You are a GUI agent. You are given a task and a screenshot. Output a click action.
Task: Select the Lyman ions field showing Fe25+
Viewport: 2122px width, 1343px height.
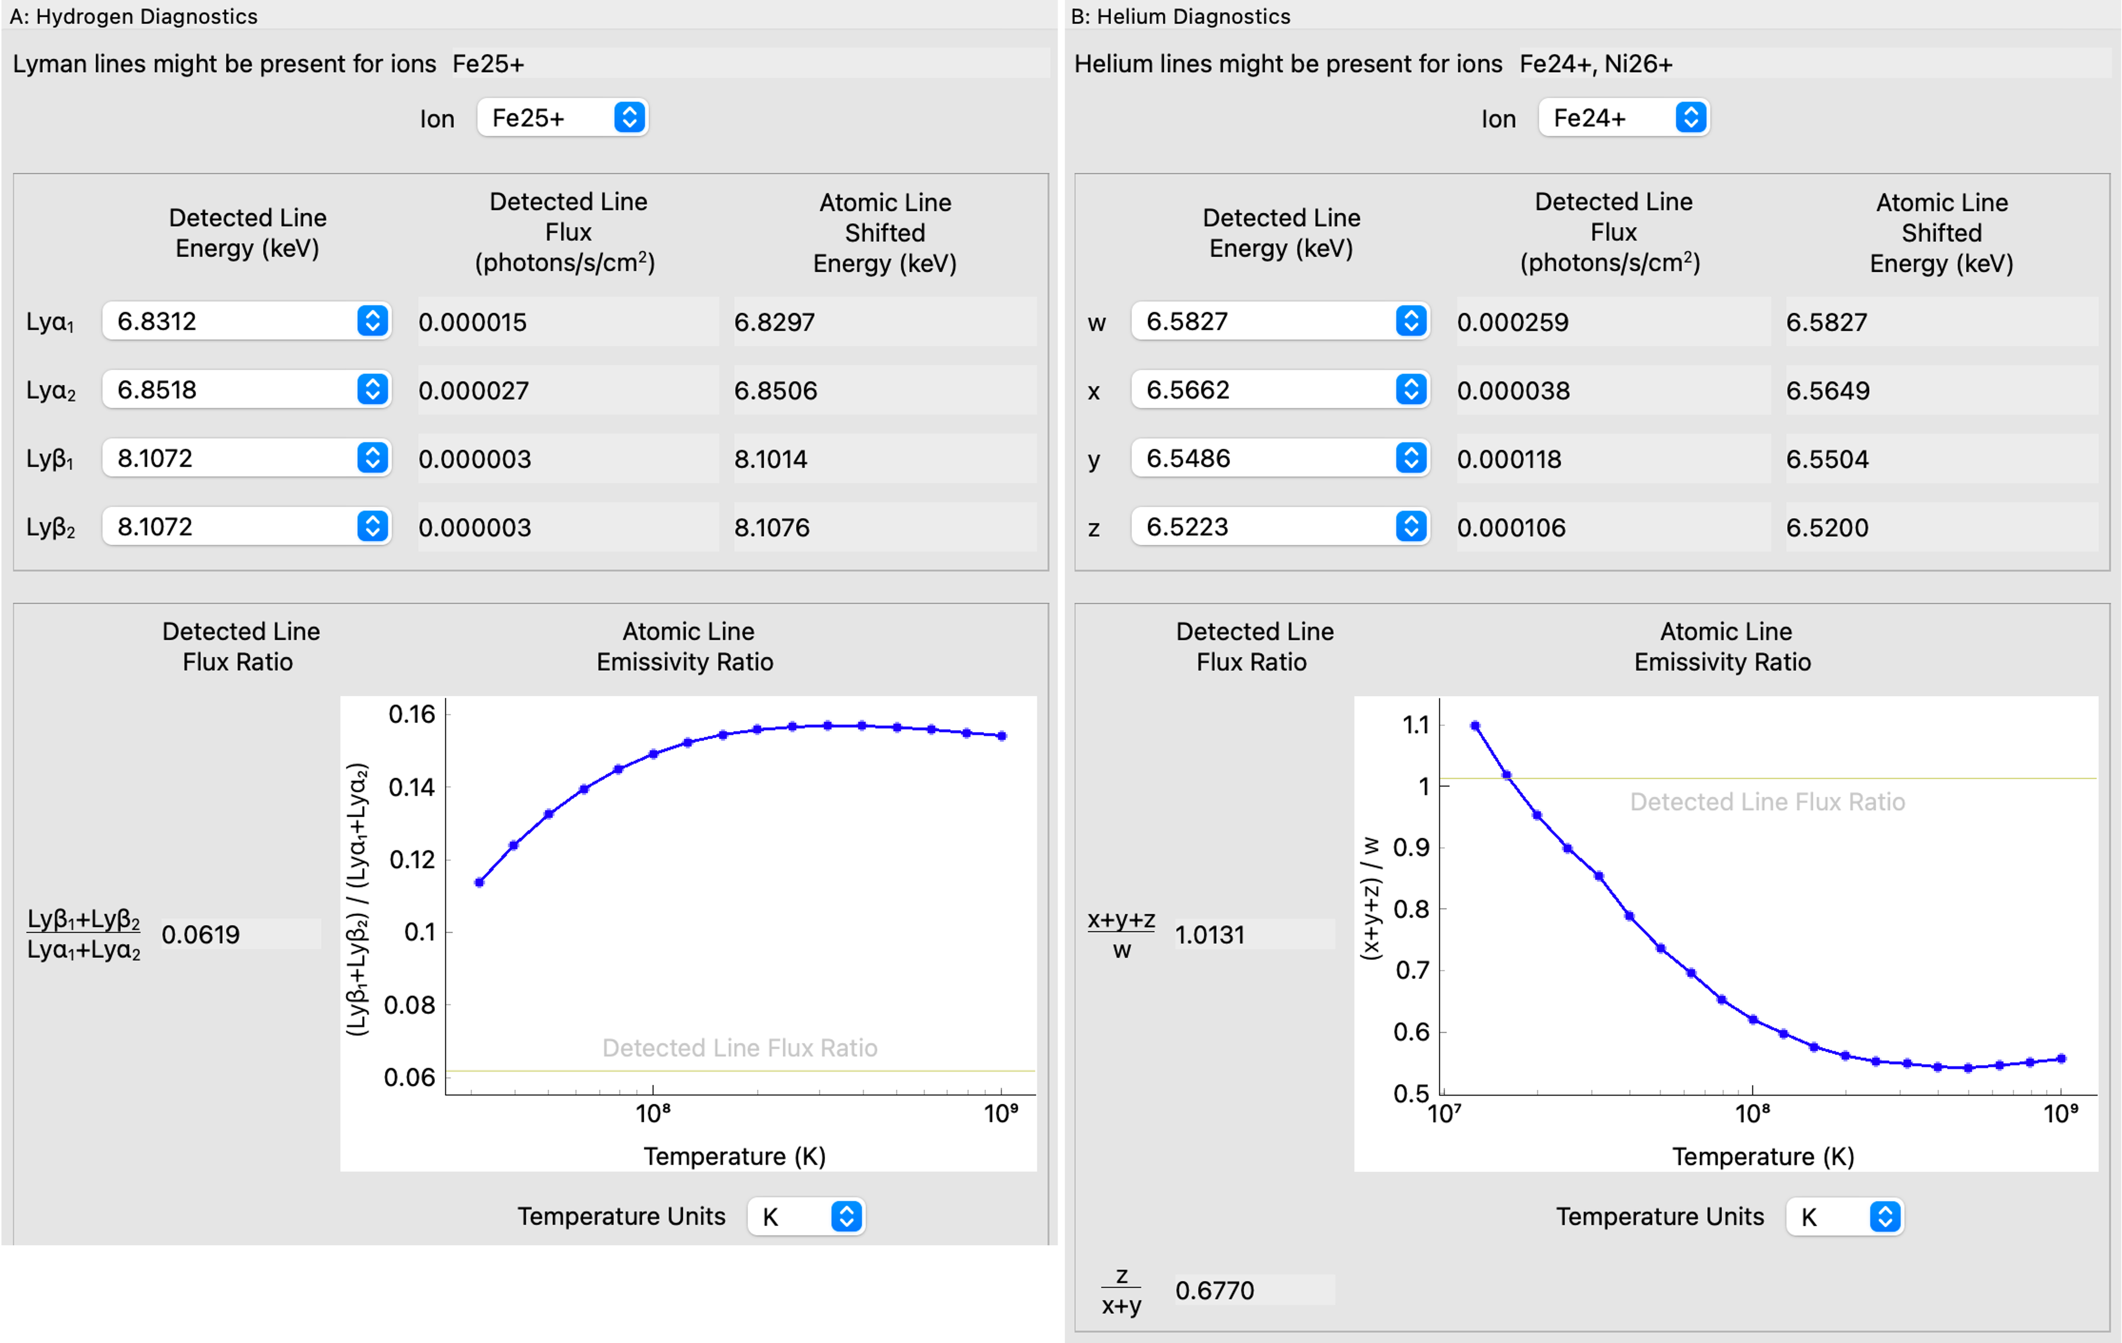[751, 63]
